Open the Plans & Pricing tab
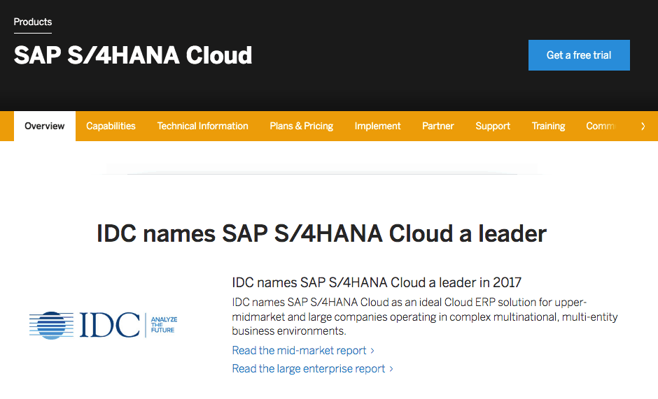Image resolution: width=658 pixels, height=399 pixels. [301, 126]
